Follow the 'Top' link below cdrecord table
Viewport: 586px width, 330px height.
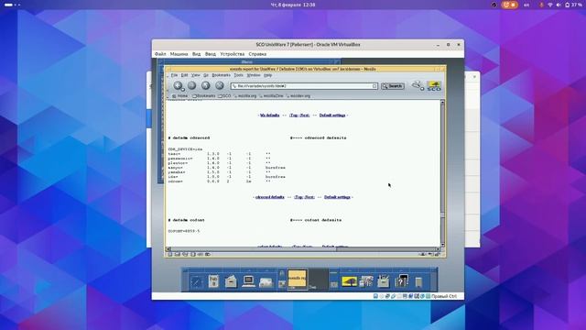(299, 197)
